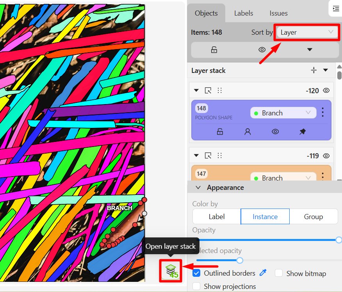
Task: Lock all objects icon in header
Action: [x=214, y=50]
